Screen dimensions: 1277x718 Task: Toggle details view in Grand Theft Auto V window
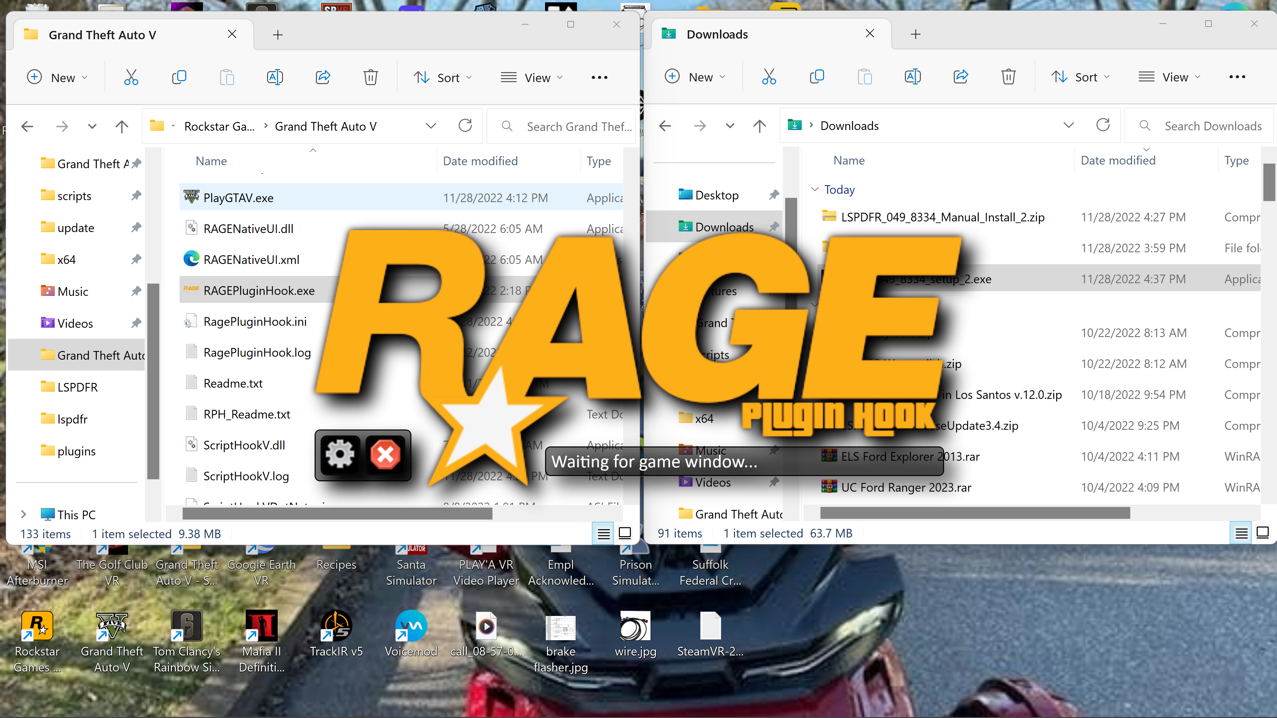(603, 534)
